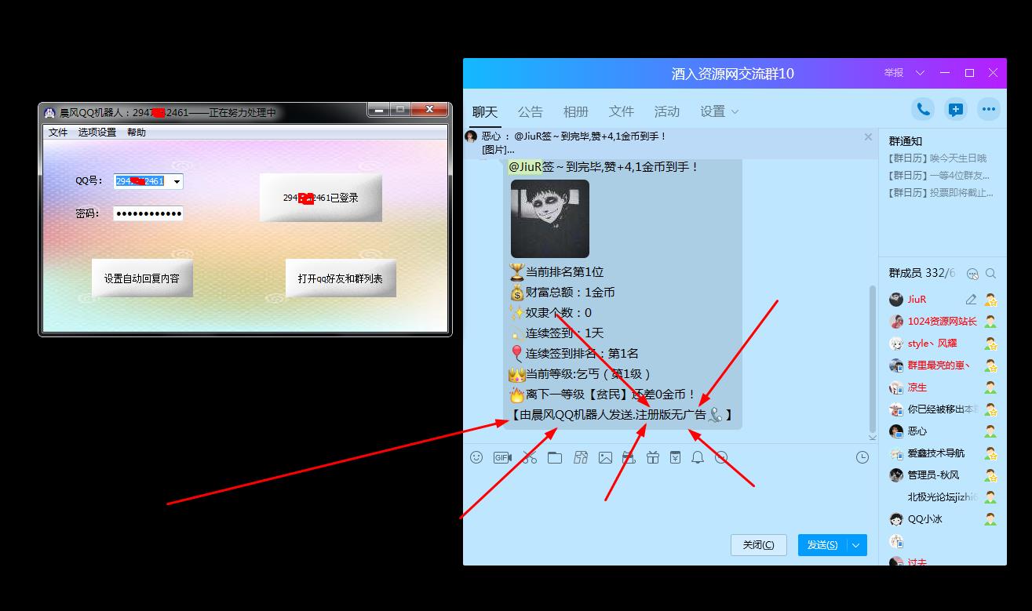1032x611 pixels.
Task: Collapse the chat double-chevron at message bottom
Action: pyautogui.click(x=872, y=437)
